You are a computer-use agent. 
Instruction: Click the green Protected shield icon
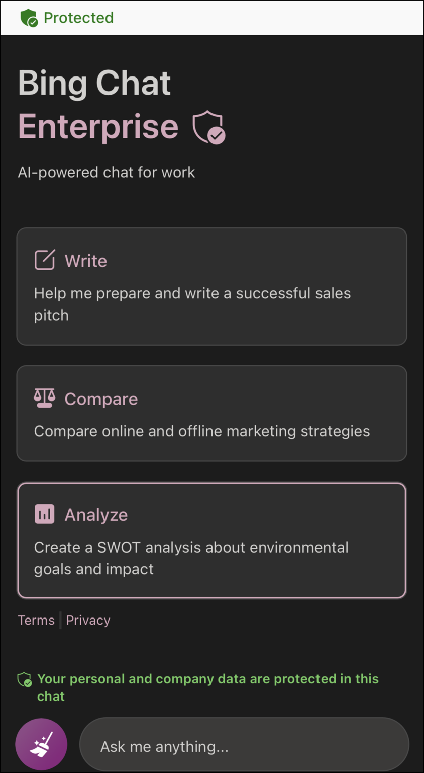point(29,18)
